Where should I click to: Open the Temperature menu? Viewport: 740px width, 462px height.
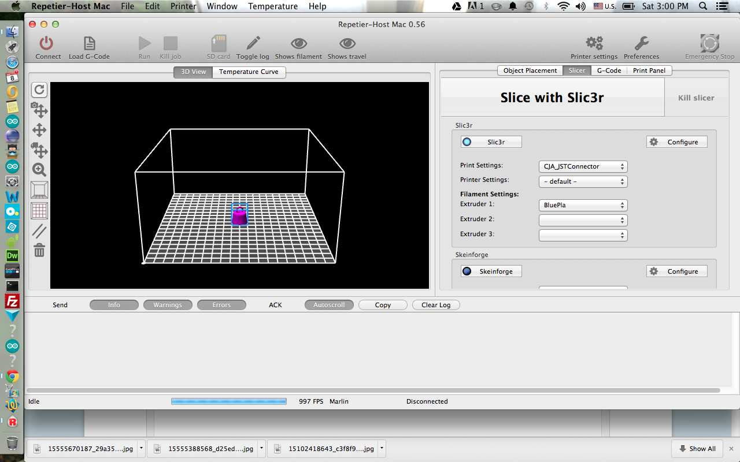coord(273,6)
